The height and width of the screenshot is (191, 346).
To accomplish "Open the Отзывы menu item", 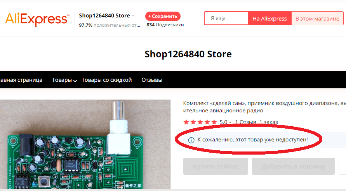I will click(x=152, y=80).
